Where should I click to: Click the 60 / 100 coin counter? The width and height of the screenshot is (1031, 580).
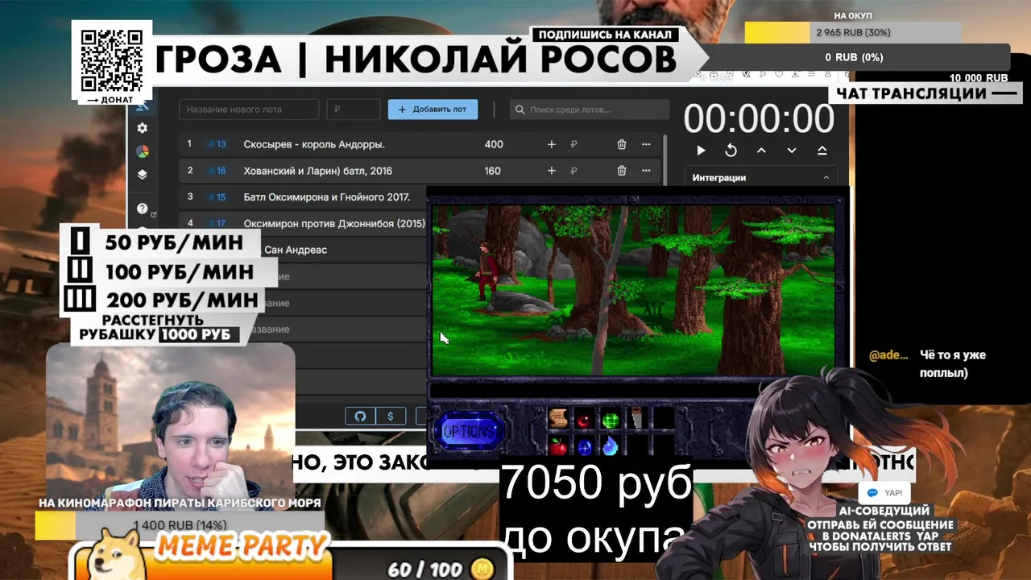pyautogui.click(x=441, y=568)
